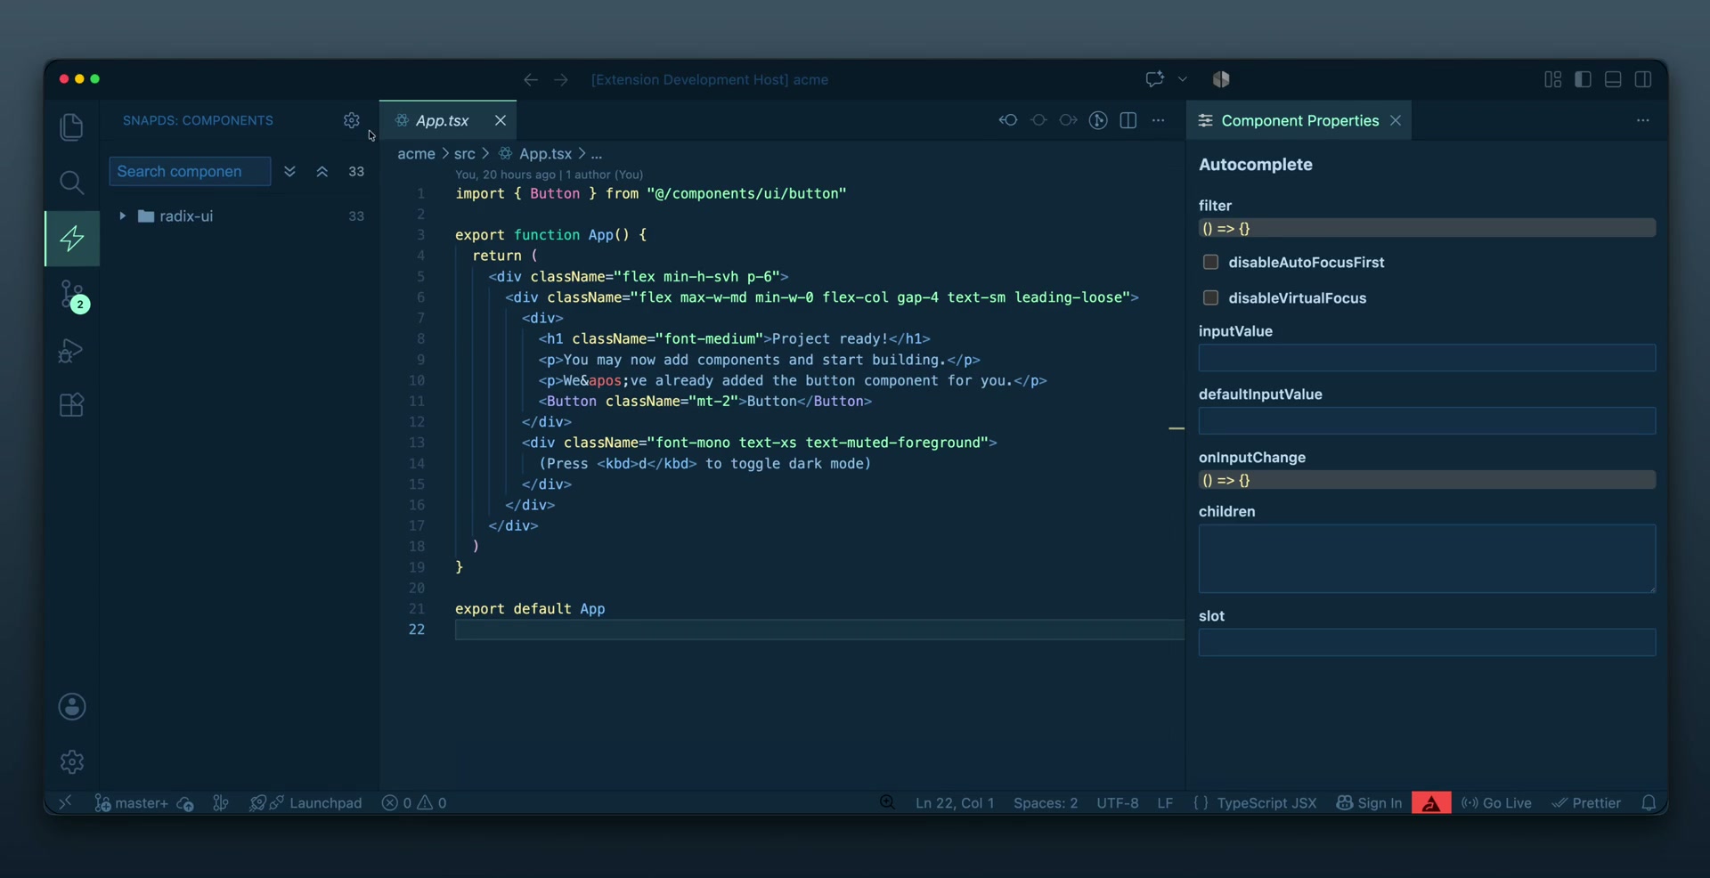Click the circular icon left of split editor

[x=1098, y=120]
